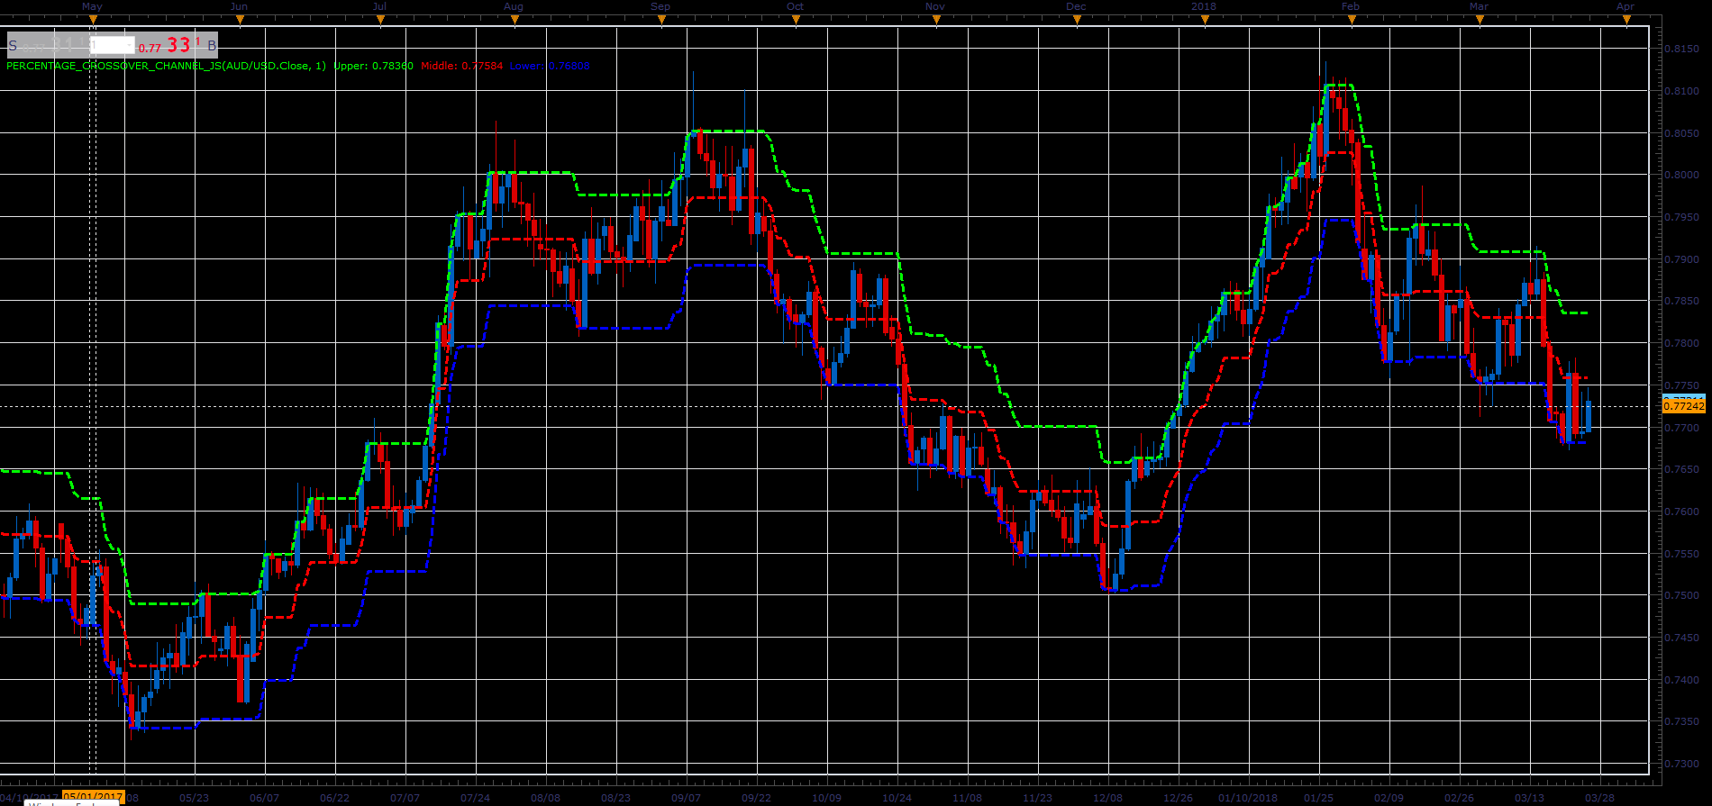The height and width of the screenshot is (806, 1712).
Task: Click the 0.7500 price axis label
Action: [1681, 595]
